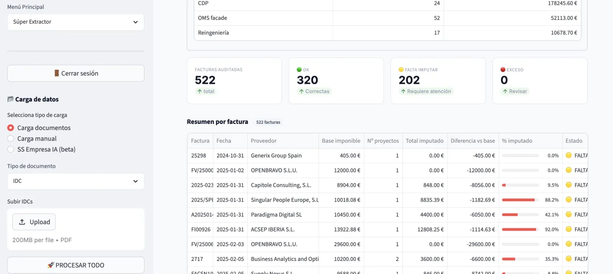Click the rocket icon in PROCESAR TODO
This screenshot has height=274, width=613.
coord(50,265)
